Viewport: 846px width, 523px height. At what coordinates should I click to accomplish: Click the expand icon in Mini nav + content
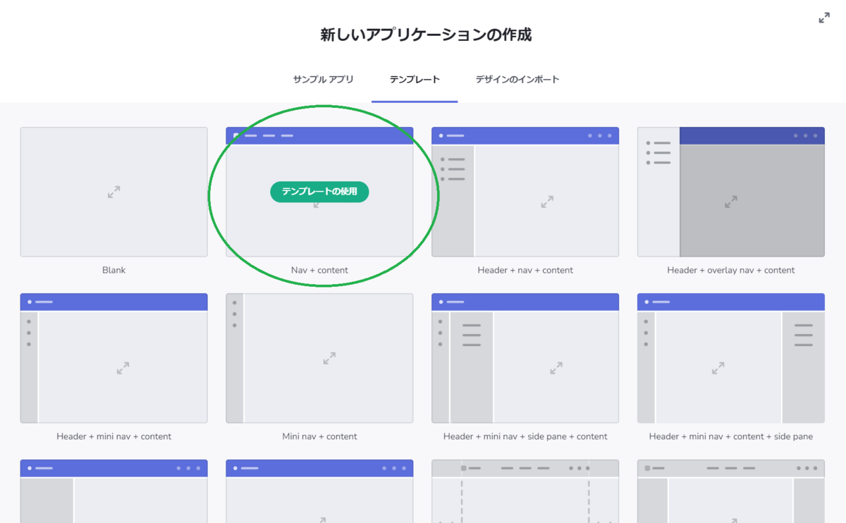click(329, 357)
